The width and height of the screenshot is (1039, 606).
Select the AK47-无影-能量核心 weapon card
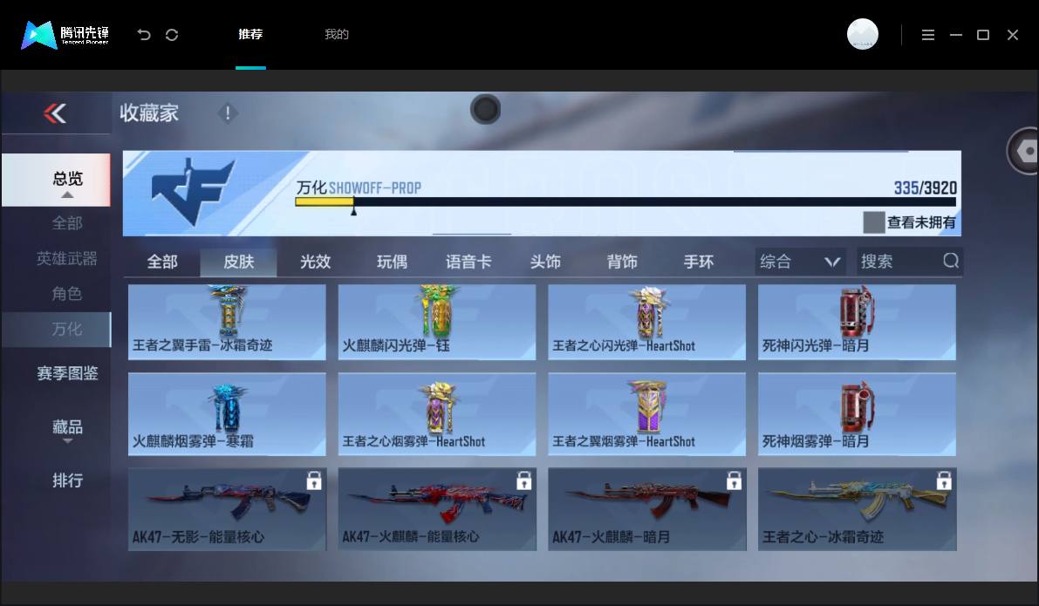(227, 509)
